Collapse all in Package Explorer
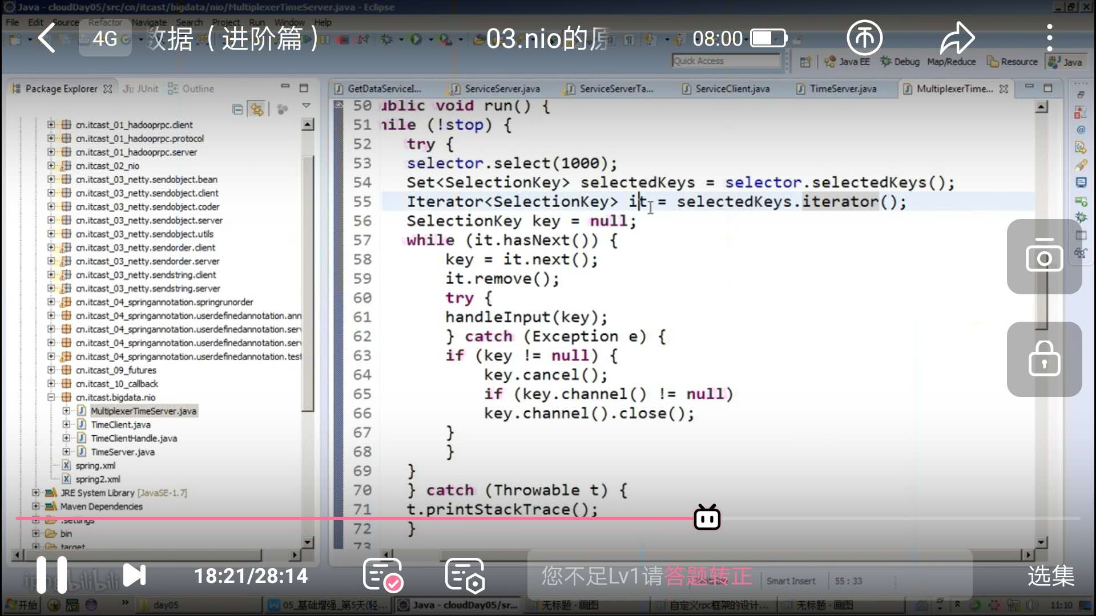Screen dimensions: 1096x616 pos(237,109)
